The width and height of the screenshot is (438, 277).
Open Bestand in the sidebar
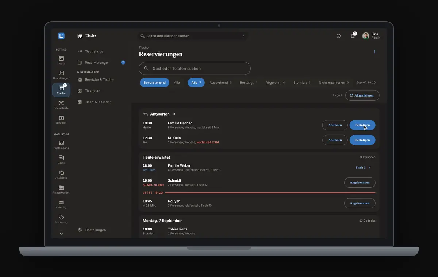61,120
